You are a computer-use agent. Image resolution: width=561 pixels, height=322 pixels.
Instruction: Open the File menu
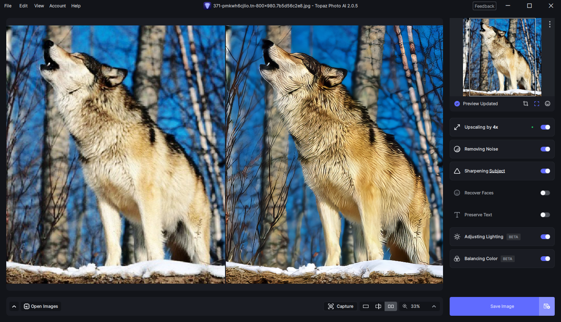(x=8, y=5)
